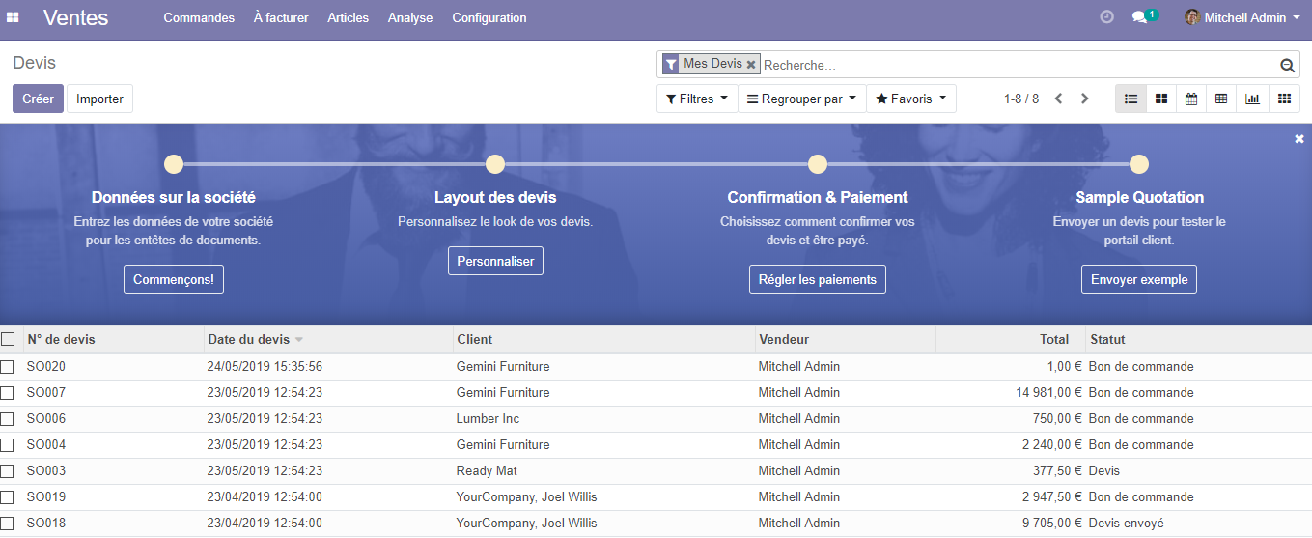The image size is (1312, 538).
Task: Switch to kanban view
Action: point(1161,99)
